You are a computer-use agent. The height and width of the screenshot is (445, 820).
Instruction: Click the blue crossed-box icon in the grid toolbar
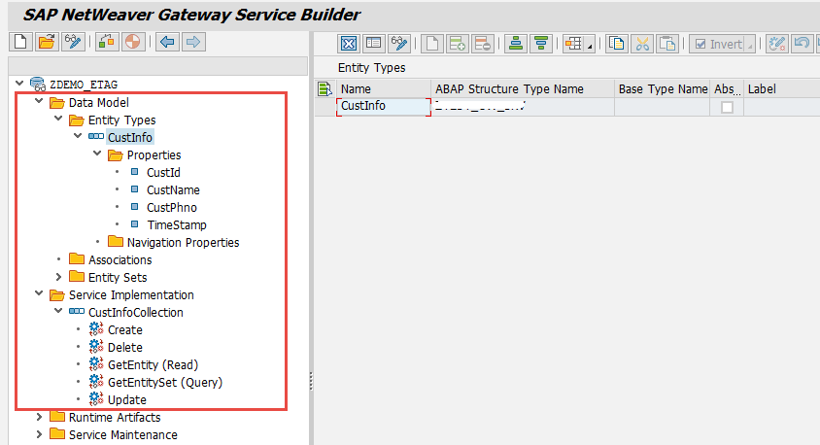click(x=348, y=44)
